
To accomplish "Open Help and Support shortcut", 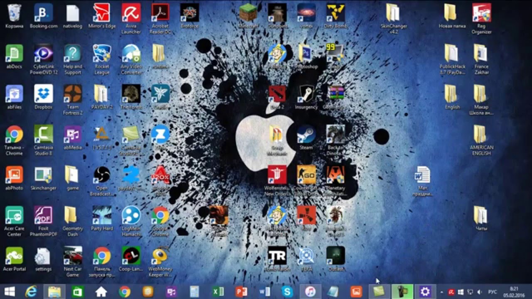I will [73, 53].
